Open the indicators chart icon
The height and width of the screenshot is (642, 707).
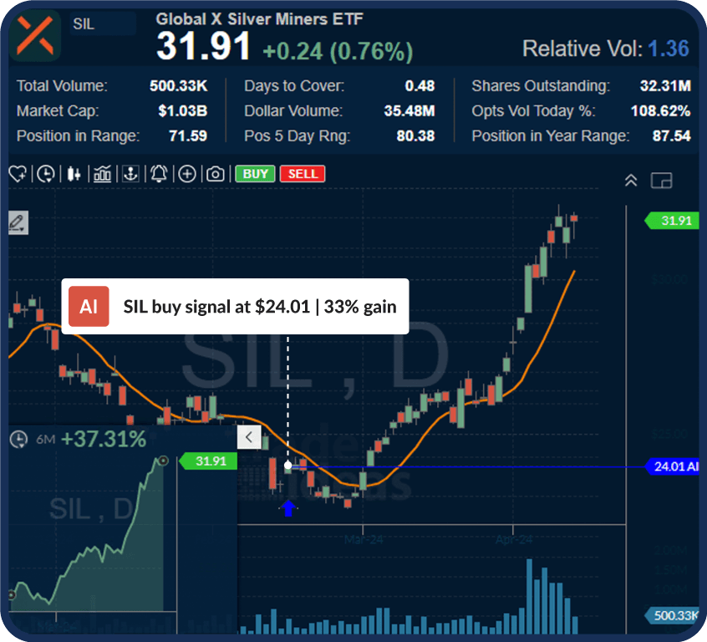(102, 174)
